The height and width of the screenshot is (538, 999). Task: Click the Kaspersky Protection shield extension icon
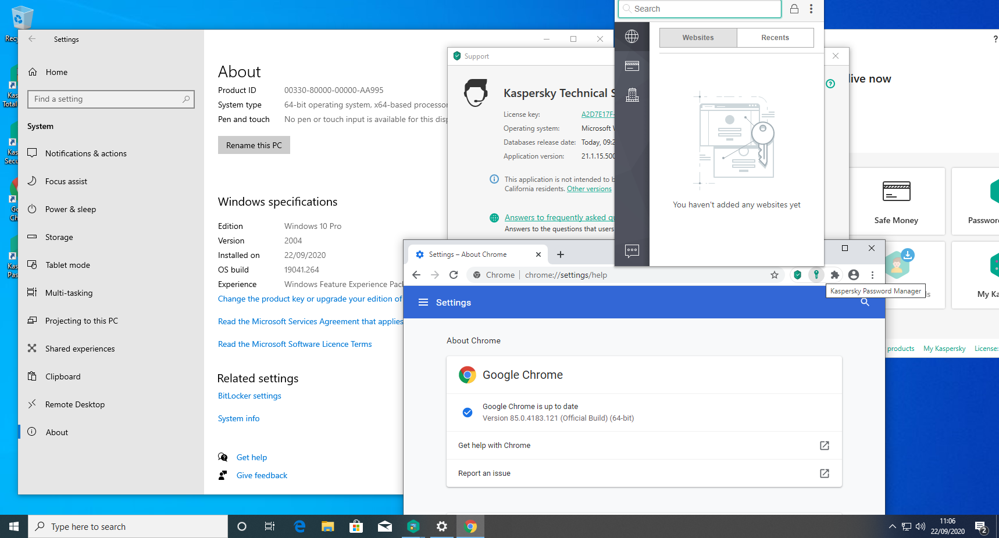coord(797,275)
